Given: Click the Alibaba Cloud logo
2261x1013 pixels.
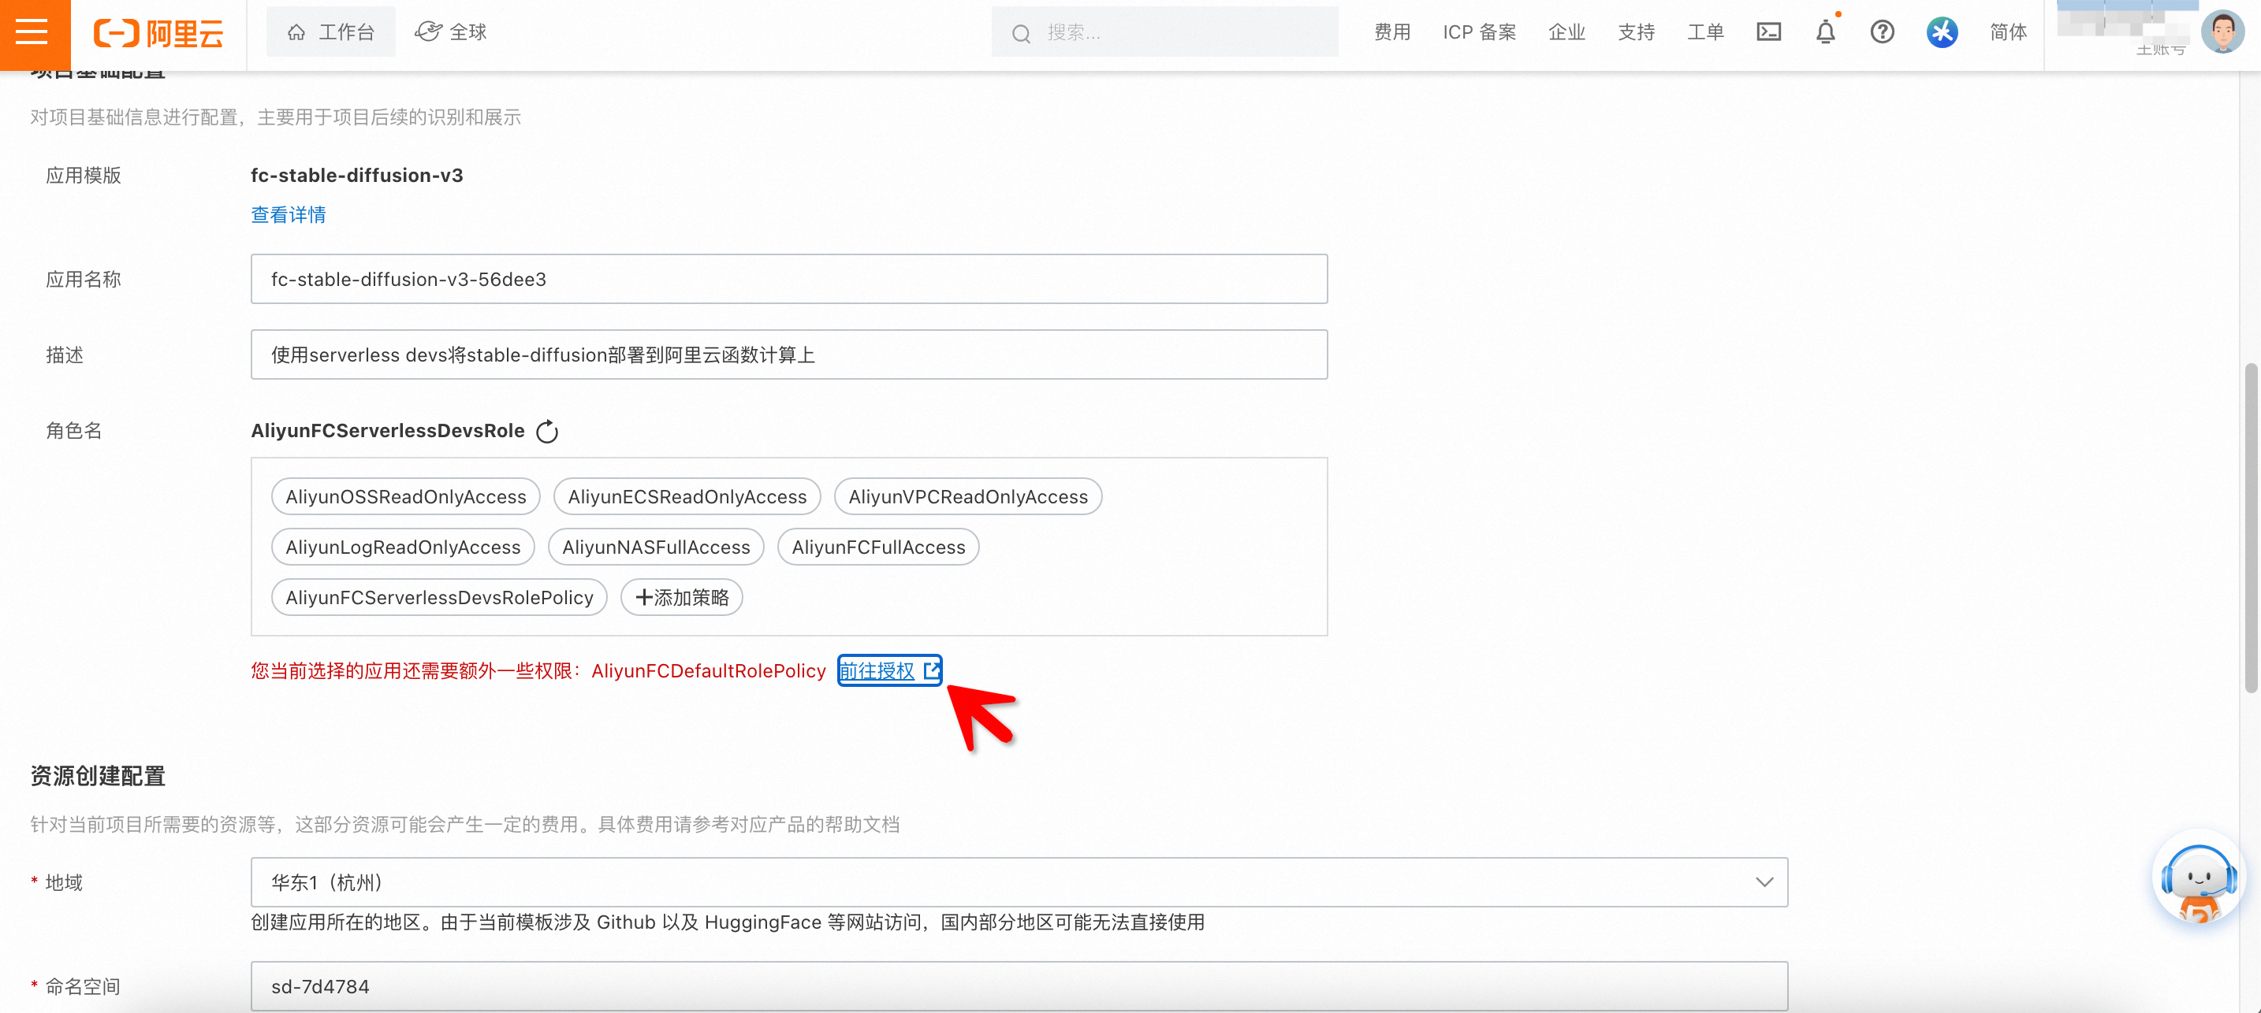Looking at the screenshot, I should [x=159, y=33].
